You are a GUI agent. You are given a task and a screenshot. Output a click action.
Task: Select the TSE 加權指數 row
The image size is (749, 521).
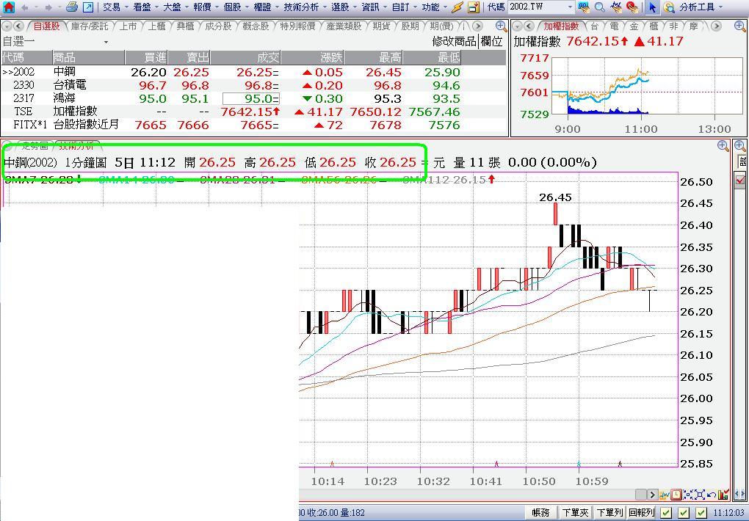pos(253,112)
